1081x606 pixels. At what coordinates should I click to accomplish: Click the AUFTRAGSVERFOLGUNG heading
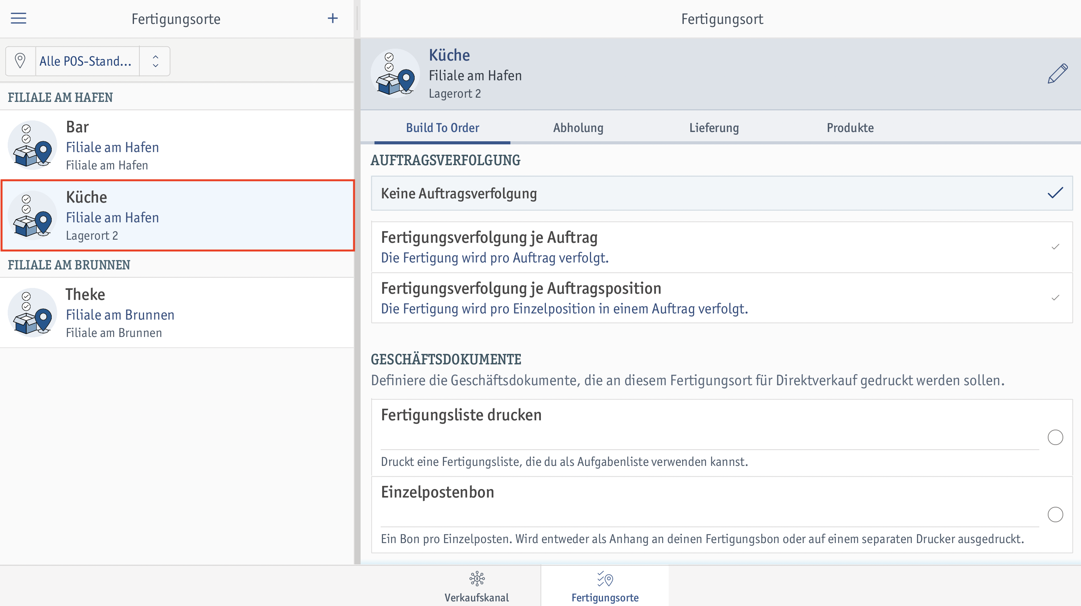(445, 160)
